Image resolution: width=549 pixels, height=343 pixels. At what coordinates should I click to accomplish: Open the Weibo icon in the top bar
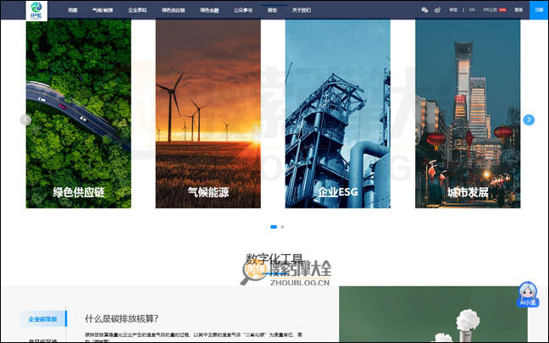point(437,10)
